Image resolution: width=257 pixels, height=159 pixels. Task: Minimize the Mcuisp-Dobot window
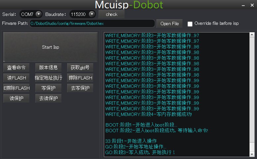click(x=243, y=5)
